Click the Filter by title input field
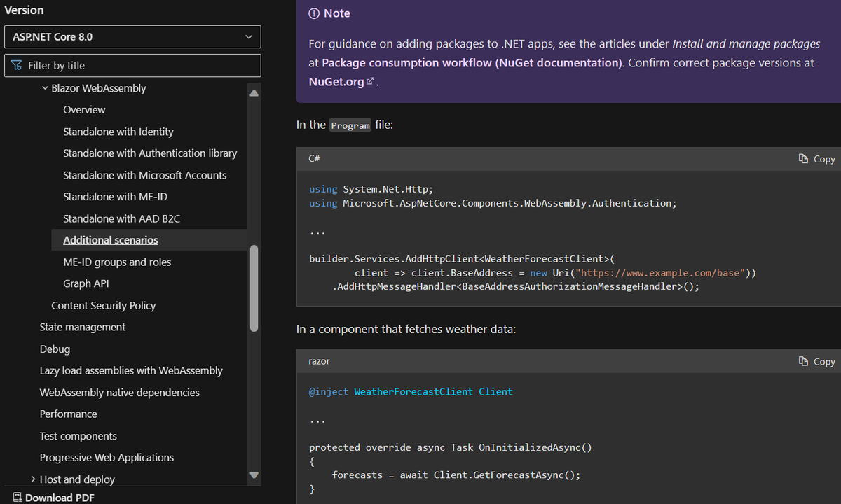The height and width of the screenshot is (504, 841). (132, 65)
